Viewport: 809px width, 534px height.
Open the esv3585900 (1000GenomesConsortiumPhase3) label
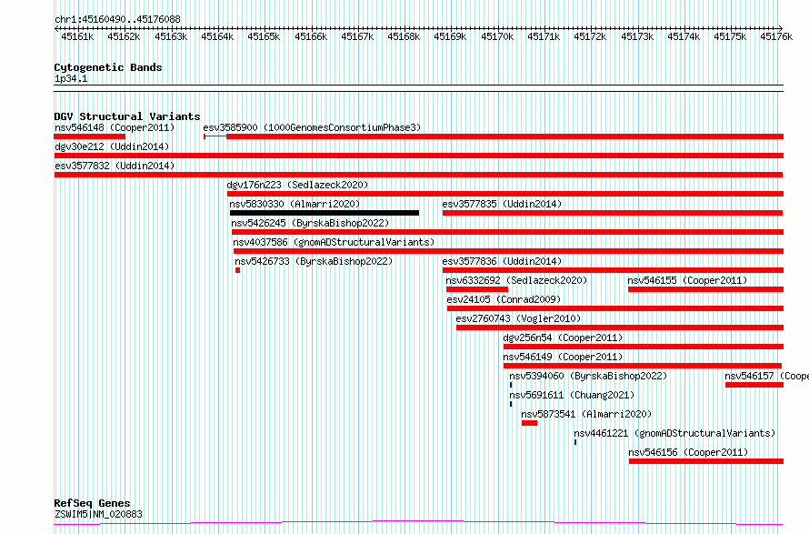point(312,127)
